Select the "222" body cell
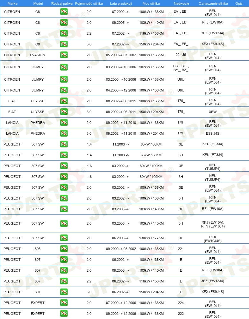The image size is (249, 319). click(x=181, y=313)
